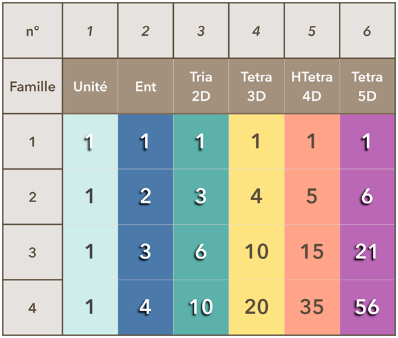Click the 'Famille' row label cell

pos(33,87)
